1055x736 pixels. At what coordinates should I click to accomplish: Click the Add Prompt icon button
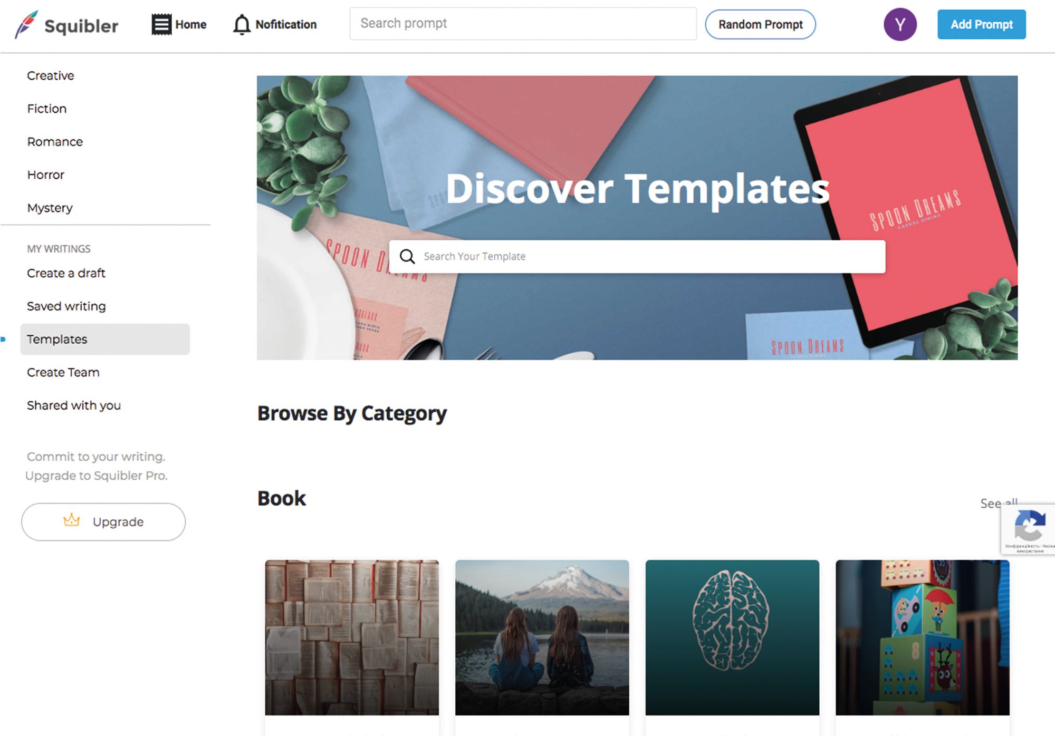(981, 23)
